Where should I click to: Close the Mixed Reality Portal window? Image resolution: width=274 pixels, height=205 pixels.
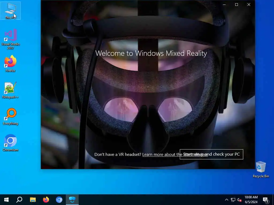coord(249,5)
